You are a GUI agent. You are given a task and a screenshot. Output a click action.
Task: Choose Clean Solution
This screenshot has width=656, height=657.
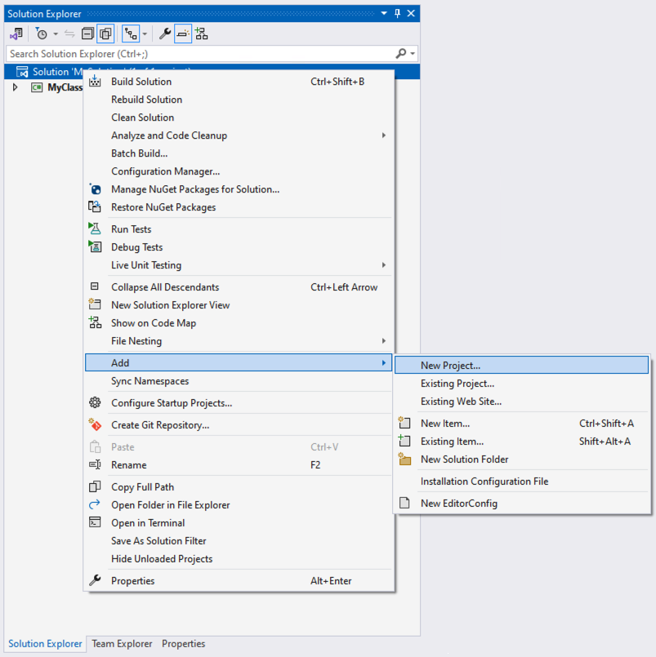pyautogui.click(x=239, y=118)
